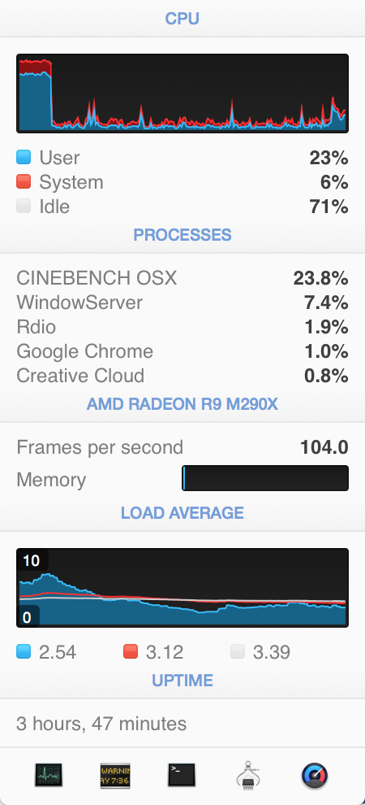Viewport: 365px width, 805px height.
Task: Click the GPU Memory usage bar
Action: click(x=265, y=478)
